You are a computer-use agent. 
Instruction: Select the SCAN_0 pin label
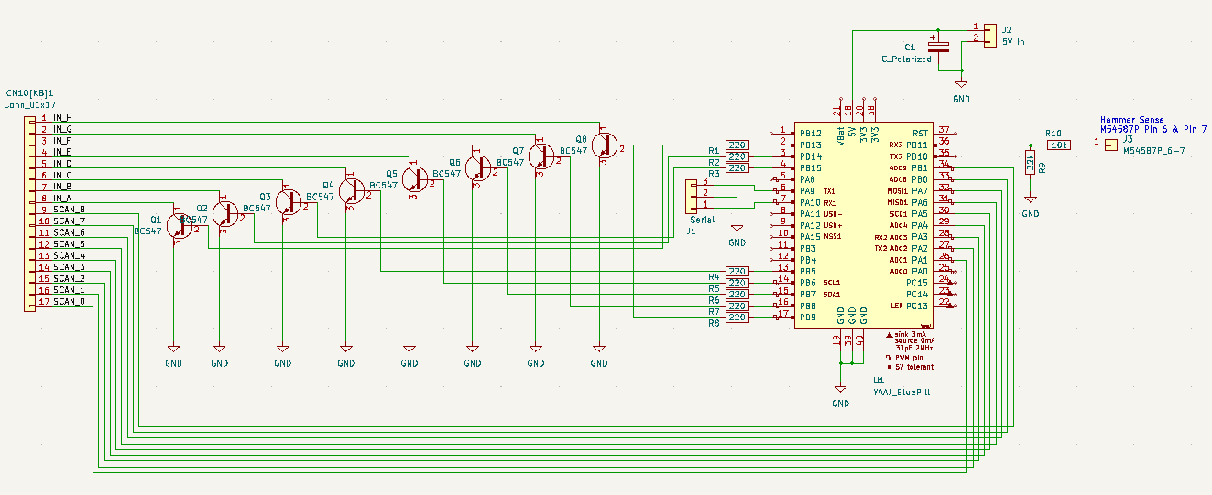click(x=69, y=302)
